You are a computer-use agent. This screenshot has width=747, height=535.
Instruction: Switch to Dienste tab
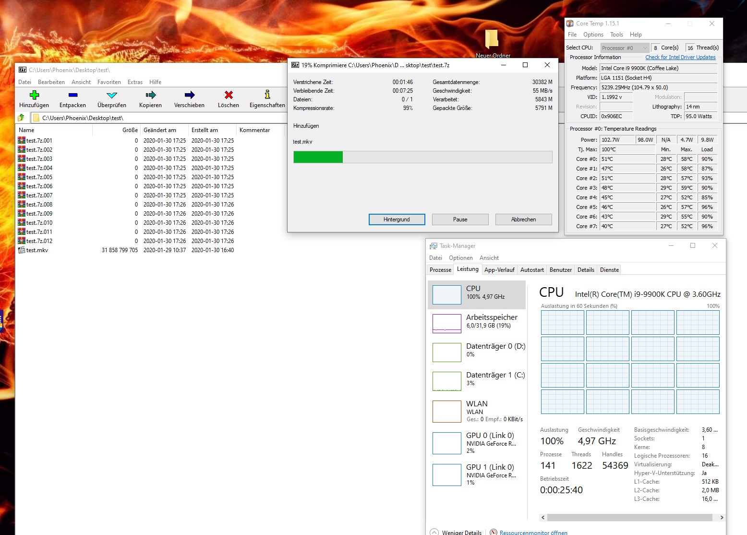click(x=609, y=270)
